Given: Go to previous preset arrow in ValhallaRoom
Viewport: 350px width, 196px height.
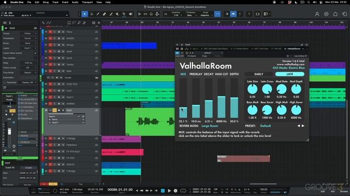Looking at the screenshot, I should [x=299, y=126].
